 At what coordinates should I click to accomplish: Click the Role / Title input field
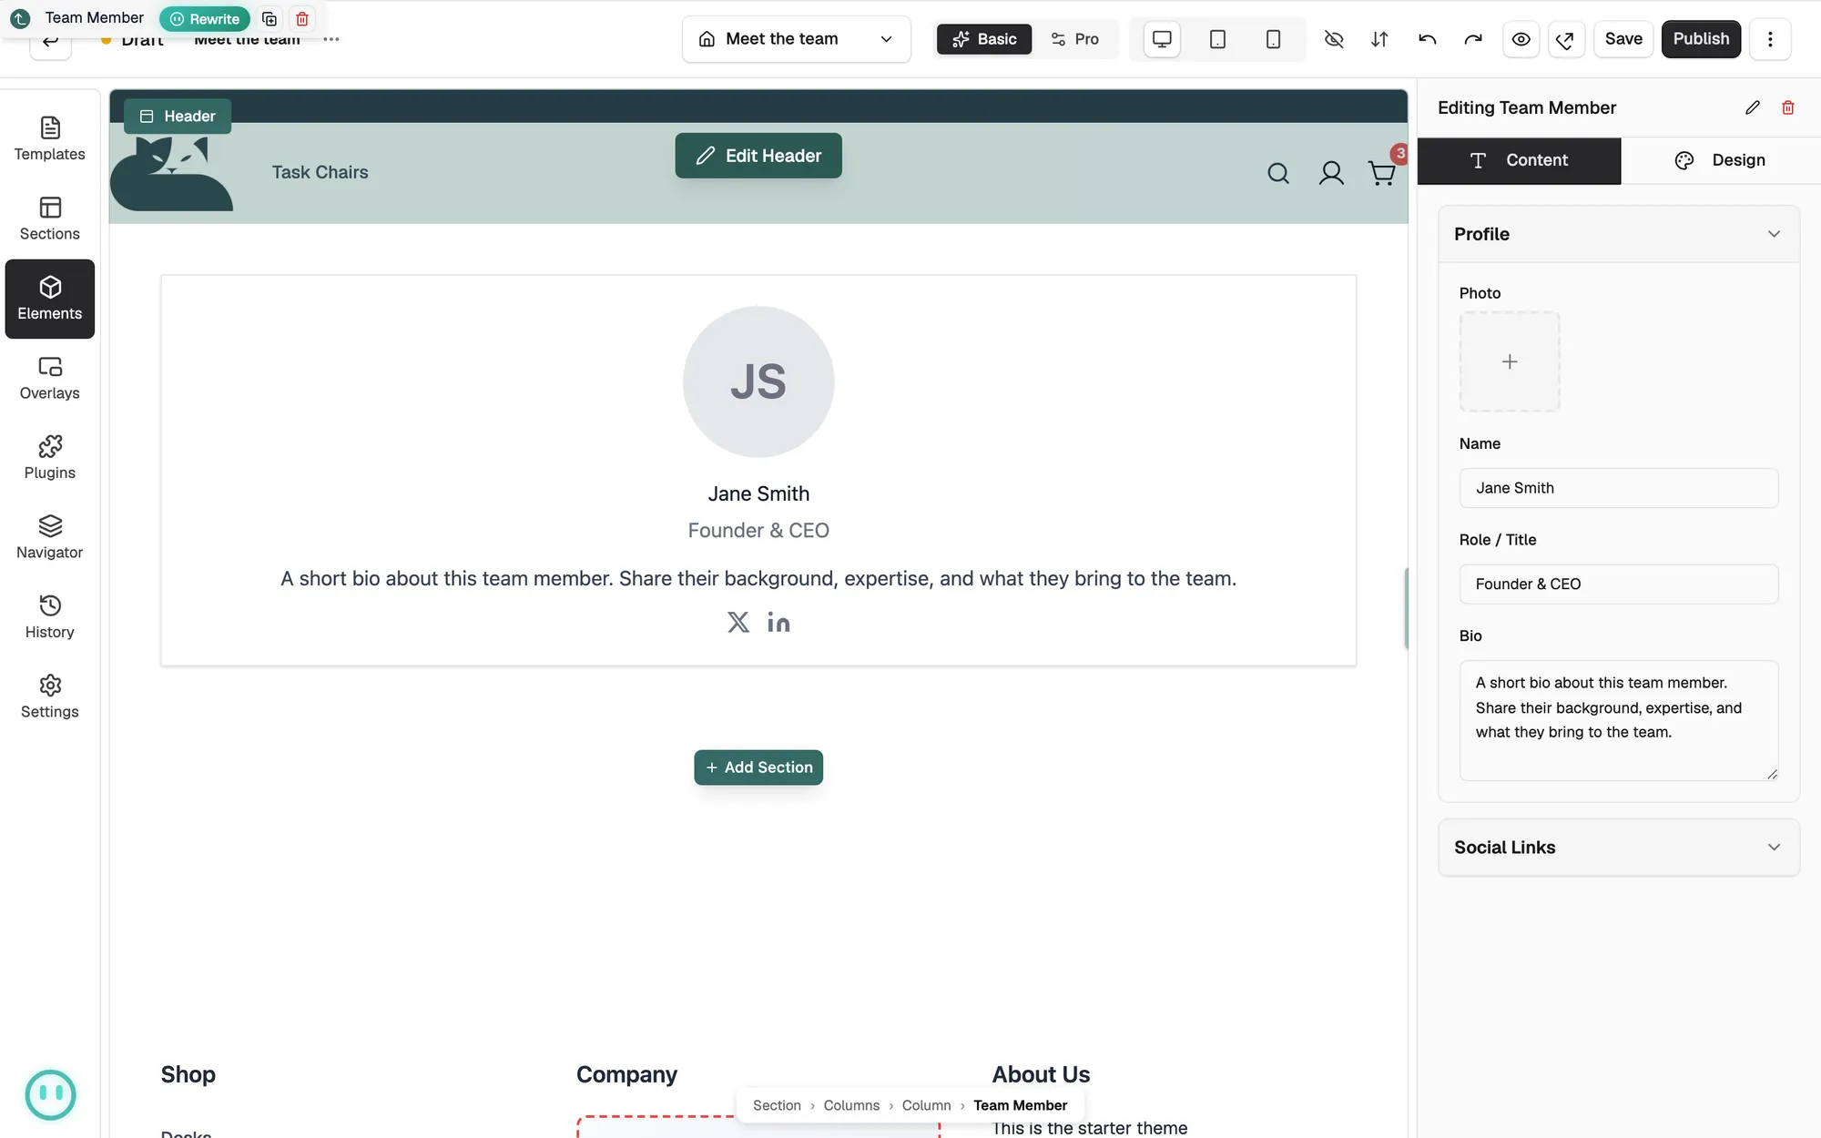coord(1618,584)
